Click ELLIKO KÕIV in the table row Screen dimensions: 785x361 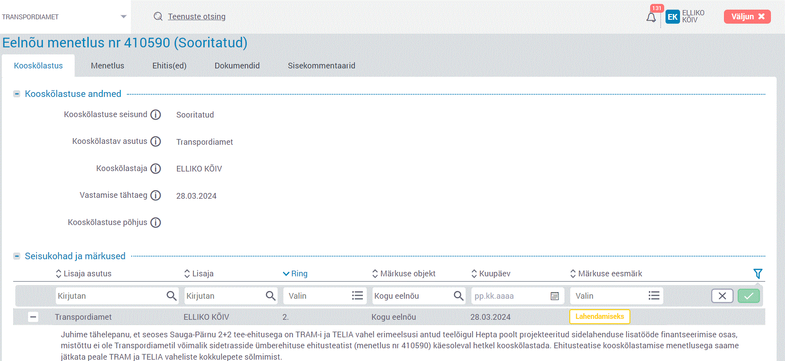coord(206,317)
